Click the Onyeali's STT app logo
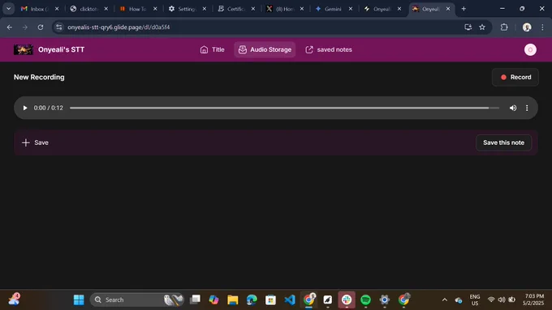The height and width of the screenshot is (310, 552). [24, 49]
